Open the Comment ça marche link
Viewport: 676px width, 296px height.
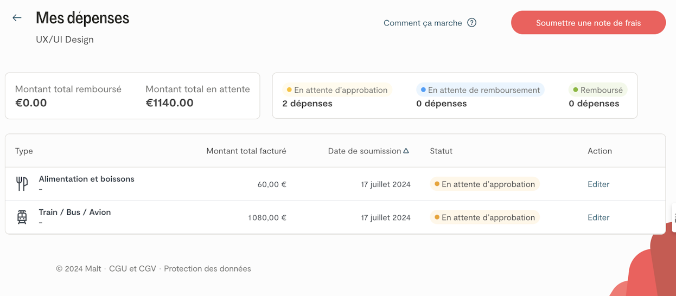pyautogui.click(x=423, y=23)
